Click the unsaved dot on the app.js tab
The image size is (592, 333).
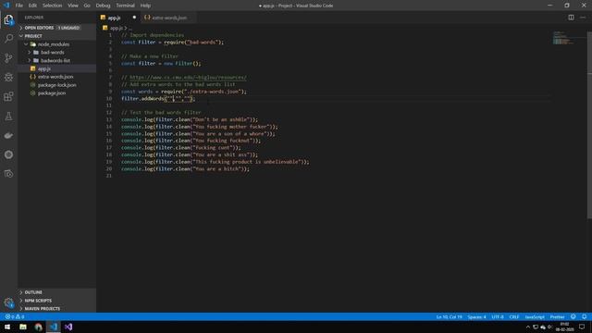click(134, 18)
